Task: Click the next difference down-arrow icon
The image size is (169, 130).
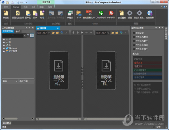Action: (x=74, y=33)
